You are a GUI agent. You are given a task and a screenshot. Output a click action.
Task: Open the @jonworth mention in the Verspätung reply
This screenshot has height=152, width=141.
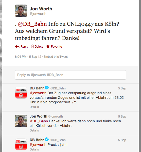point(38,93)
